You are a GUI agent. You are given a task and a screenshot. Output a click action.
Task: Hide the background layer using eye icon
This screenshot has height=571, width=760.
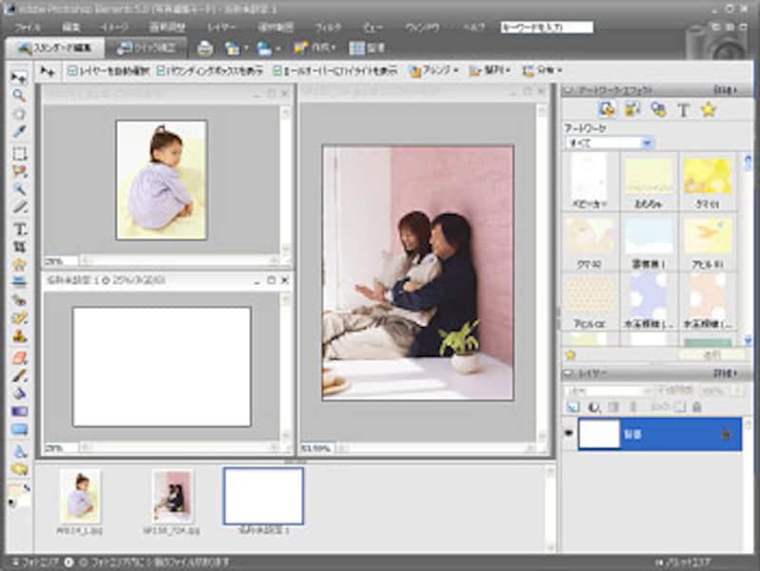tap(567, 433)
